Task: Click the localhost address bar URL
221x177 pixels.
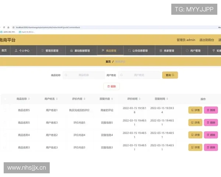Action: (48, 27)
